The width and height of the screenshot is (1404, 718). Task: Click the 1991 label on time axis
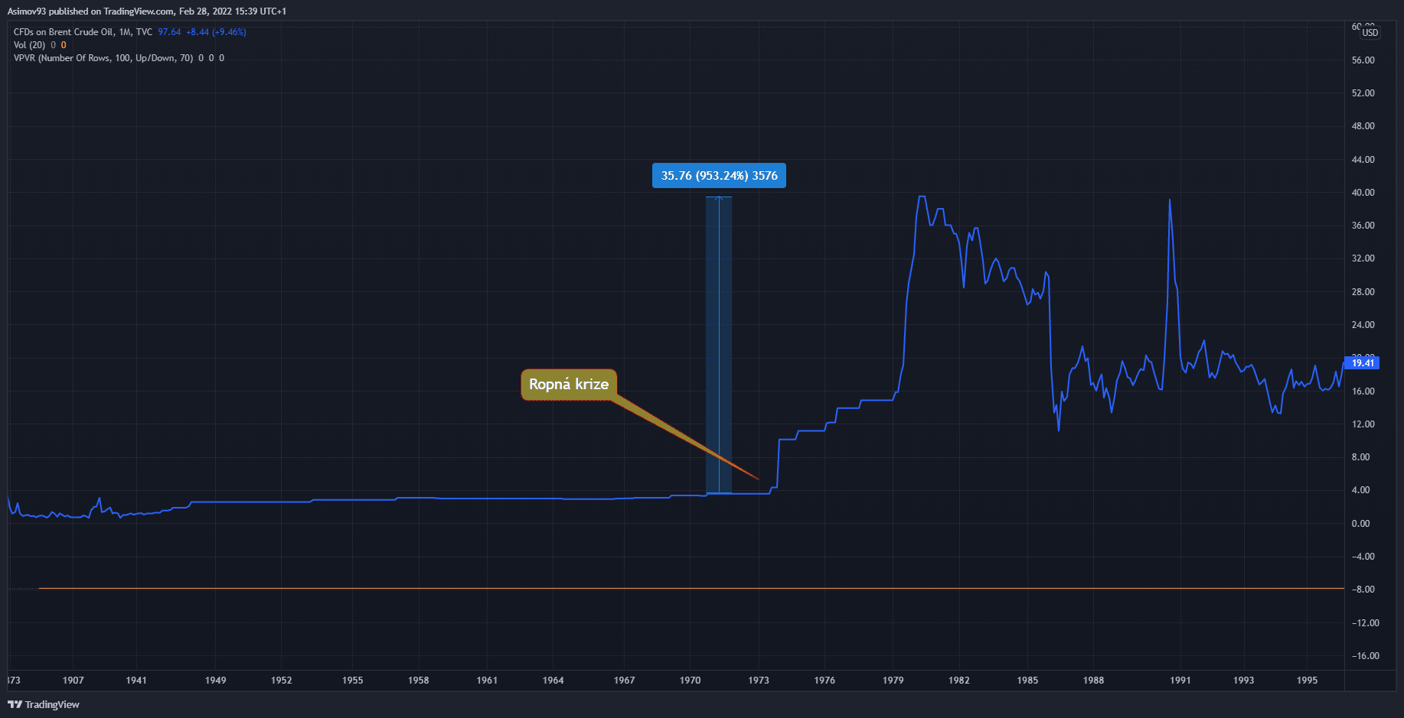coord(1180,680)
